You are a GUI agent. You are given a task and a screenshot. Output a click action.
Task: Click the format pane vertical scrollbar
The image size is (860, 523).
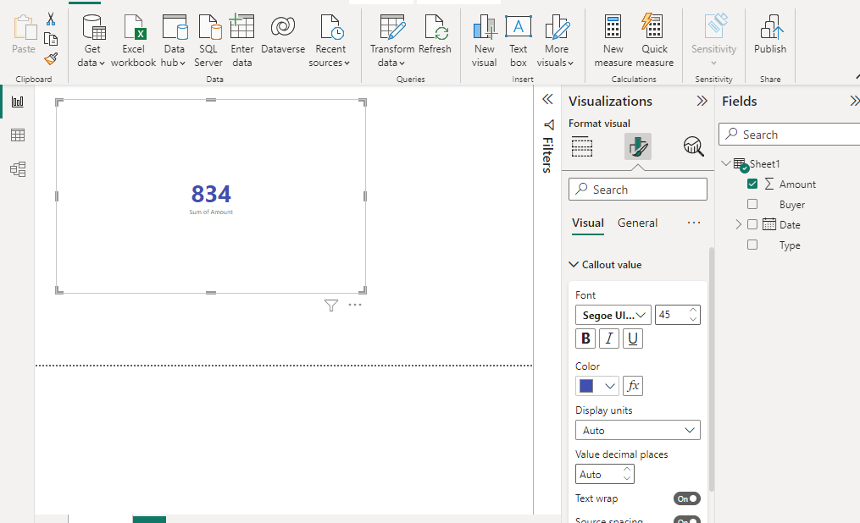point(712,370)
